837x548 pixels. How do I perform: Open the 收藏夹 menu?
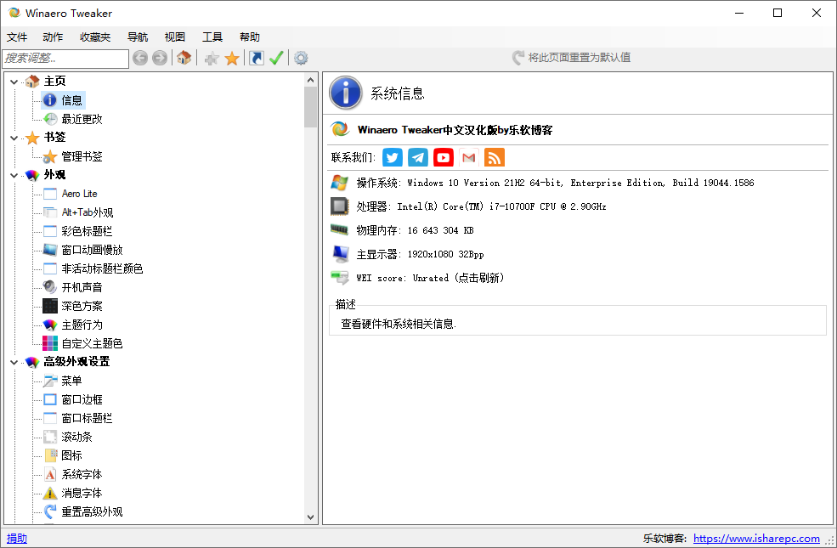coord(95,37)
